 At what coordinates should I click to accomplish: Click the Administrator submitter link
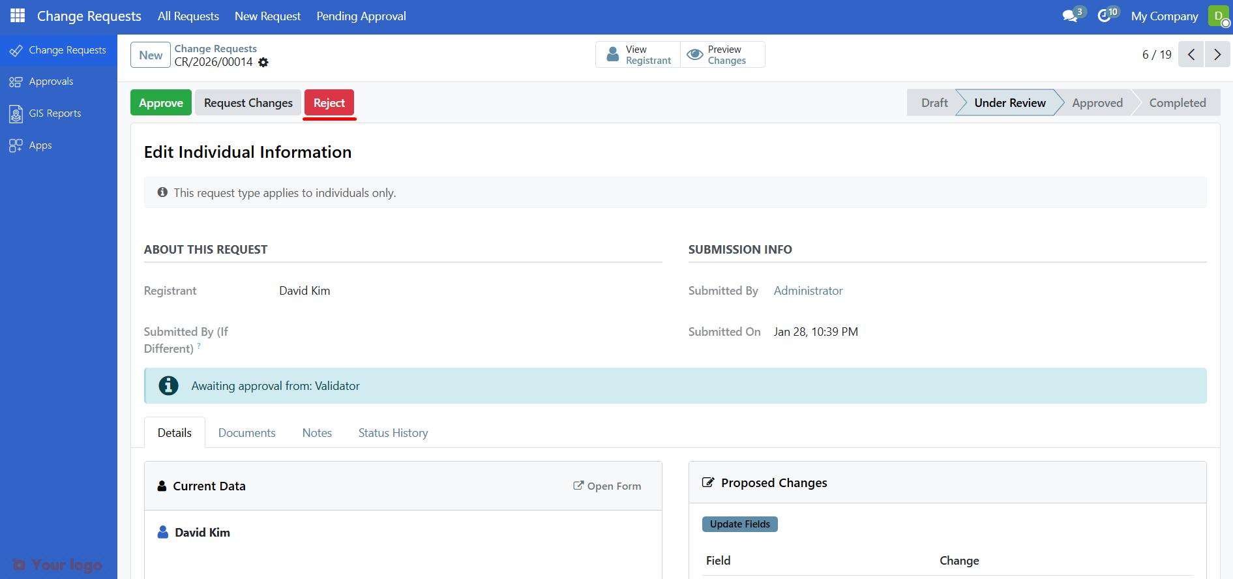(x=808, y=291)
